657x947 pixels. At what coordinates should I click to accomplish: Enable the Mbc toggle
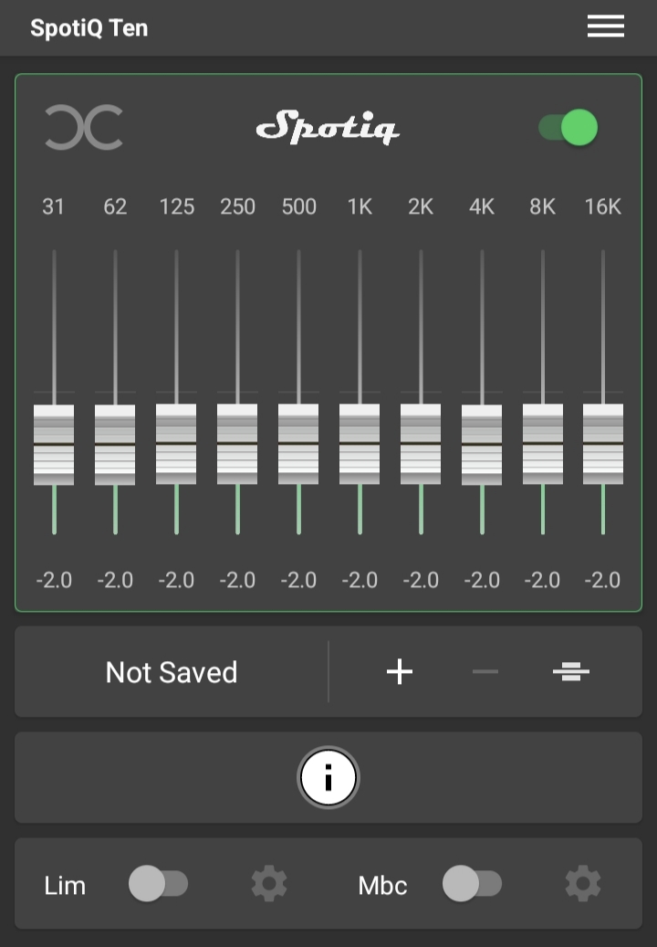(x=472, y=884)
